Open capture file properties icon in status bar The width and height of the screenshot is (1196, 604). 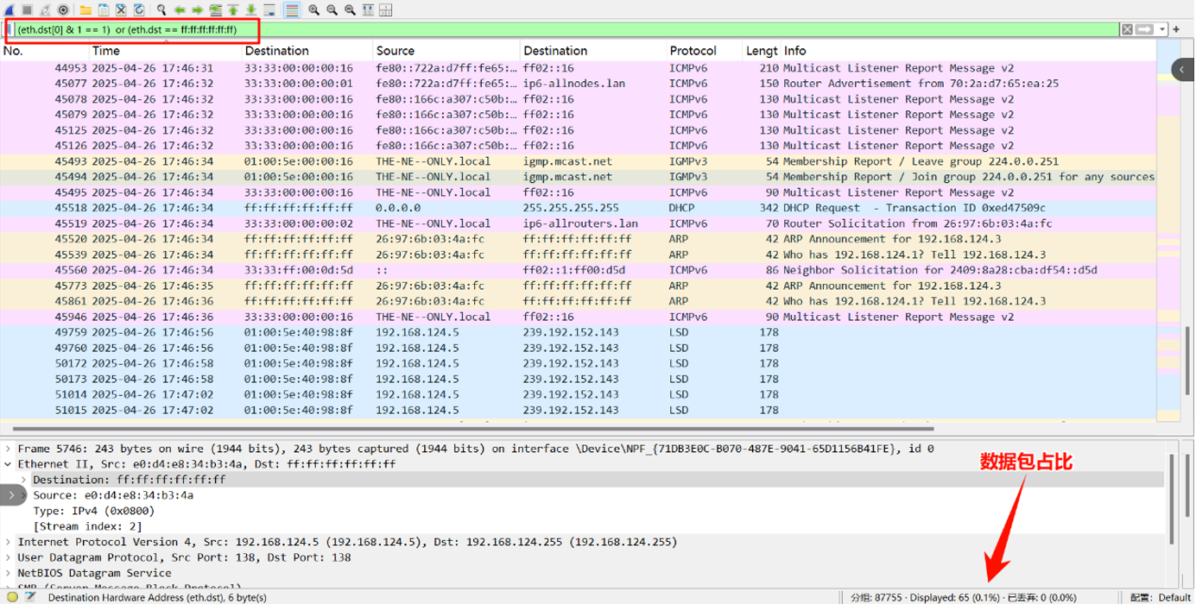pyautogui.click(x=31, y=597)
